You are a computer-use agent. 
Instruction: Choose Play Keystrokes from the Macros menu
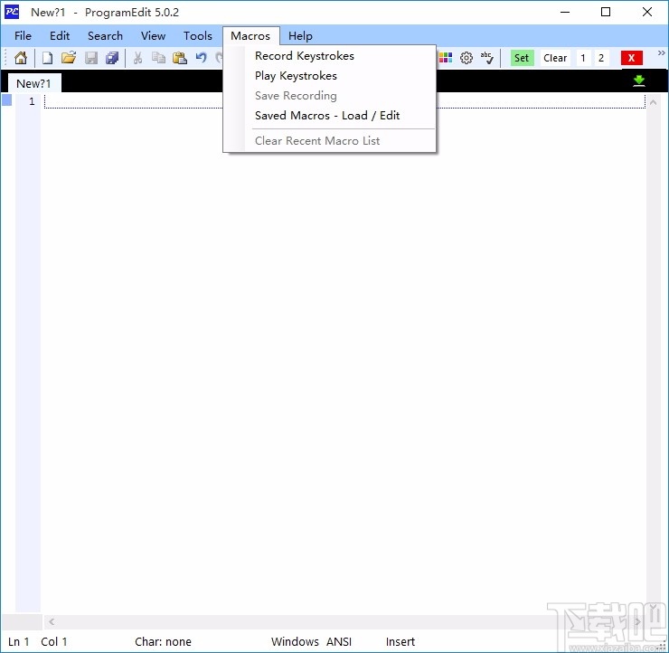[329, 76]
